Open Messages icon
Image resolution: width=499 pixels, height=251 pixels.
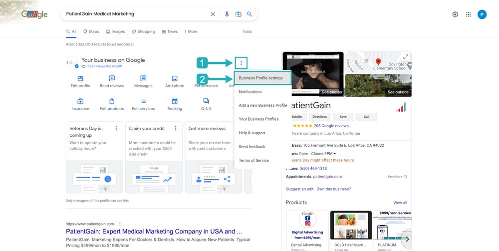143,78
